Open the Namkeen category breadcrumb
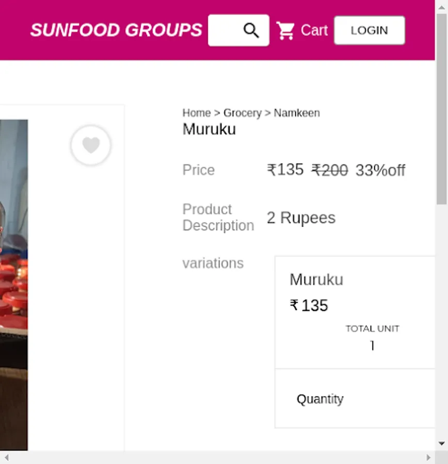Screen dimensions: 448x464 click(296, 113)
